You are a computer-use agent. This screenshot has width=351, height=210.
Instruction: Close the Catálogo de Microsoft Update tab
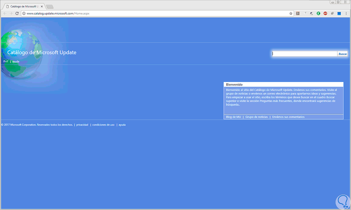pyautogui.click(x=41, y=6)
